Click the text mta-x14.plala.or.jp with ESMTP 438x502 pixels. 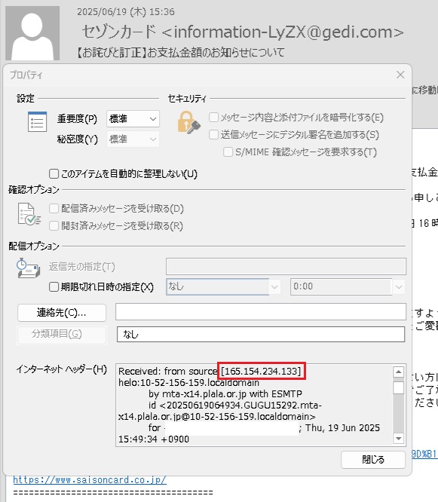point(232,393)
